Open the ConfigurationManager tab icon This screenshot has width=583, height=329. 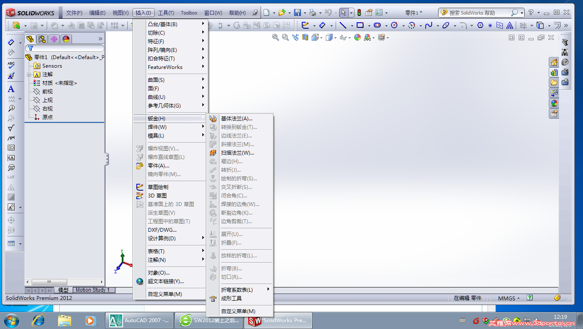[54, 39]
